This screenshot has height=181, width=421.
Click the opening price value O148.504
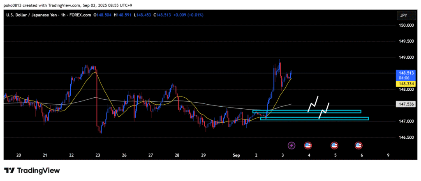tap(103, 15)
